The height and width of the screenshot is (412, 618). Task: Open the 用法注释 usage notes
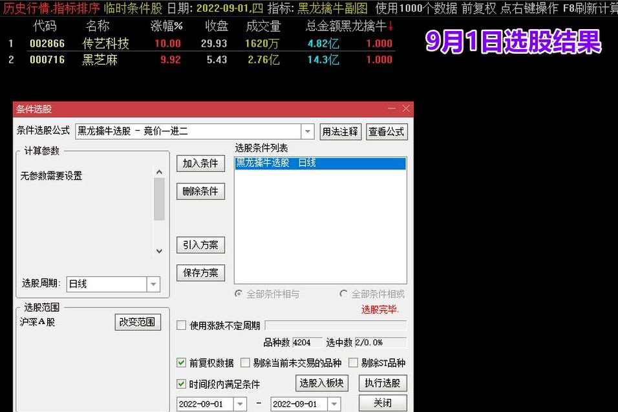click(x=340, y=131)
